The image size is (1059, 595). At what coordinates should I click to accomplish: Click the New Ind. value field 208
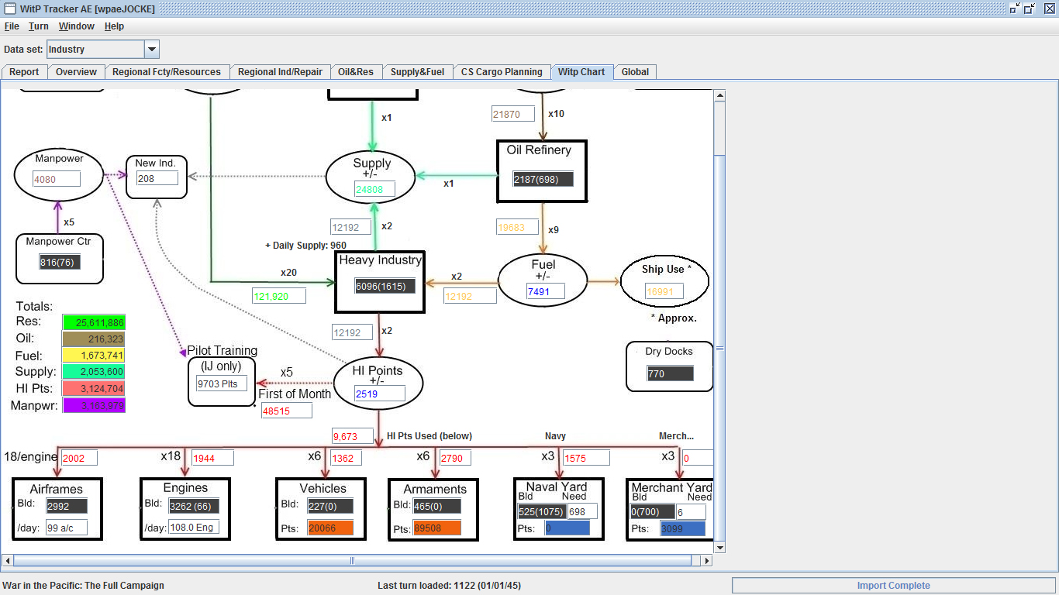157,178
